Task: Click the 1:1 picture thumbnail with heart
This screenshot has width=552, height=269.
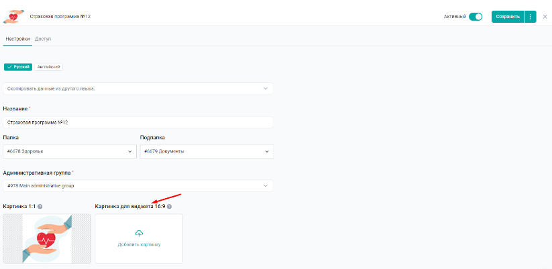Action: coord(46,239)
